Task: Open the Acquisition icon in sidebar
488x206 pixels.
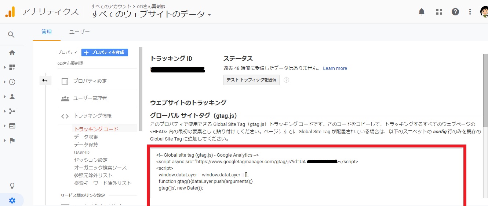Action: (x=12, y=111)
